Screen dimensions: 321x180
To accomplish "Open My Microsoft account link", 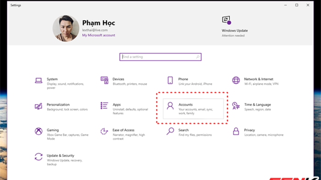I will tap(99, 35).
